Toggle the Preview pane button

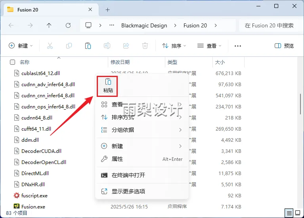point(284,46)
